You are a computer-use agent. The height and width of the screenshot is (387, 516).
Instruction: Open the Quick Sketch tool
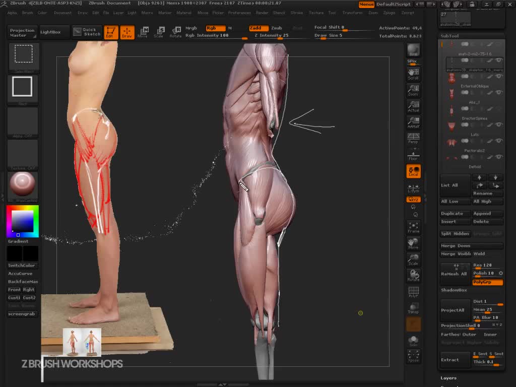(x=86, y=32)
